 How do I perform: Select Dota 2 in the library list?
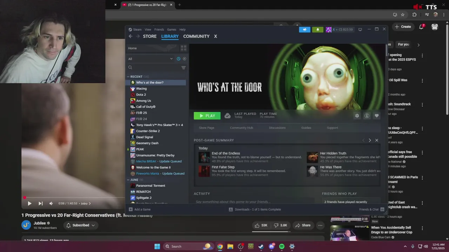coord(141,94)
